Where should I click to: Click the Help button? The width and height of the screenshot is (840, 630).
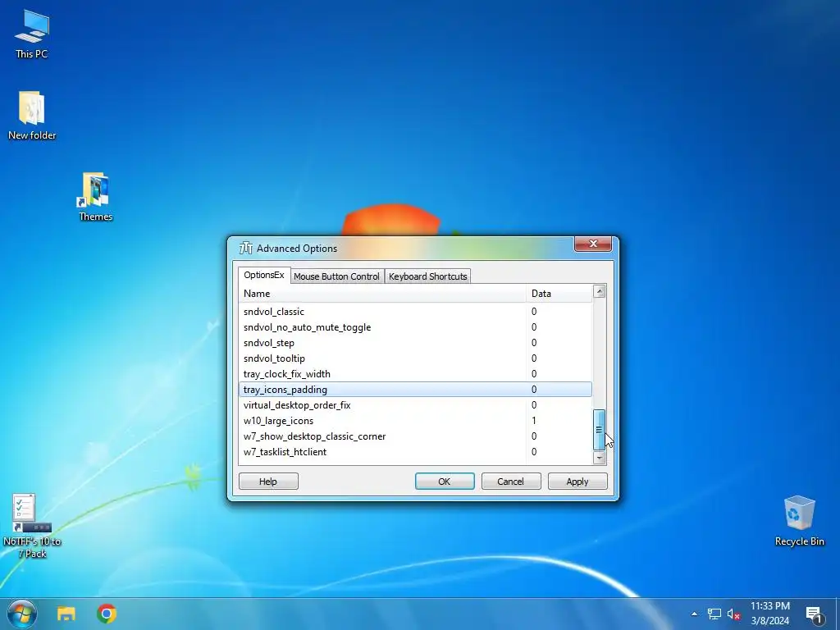coord(268,481)
